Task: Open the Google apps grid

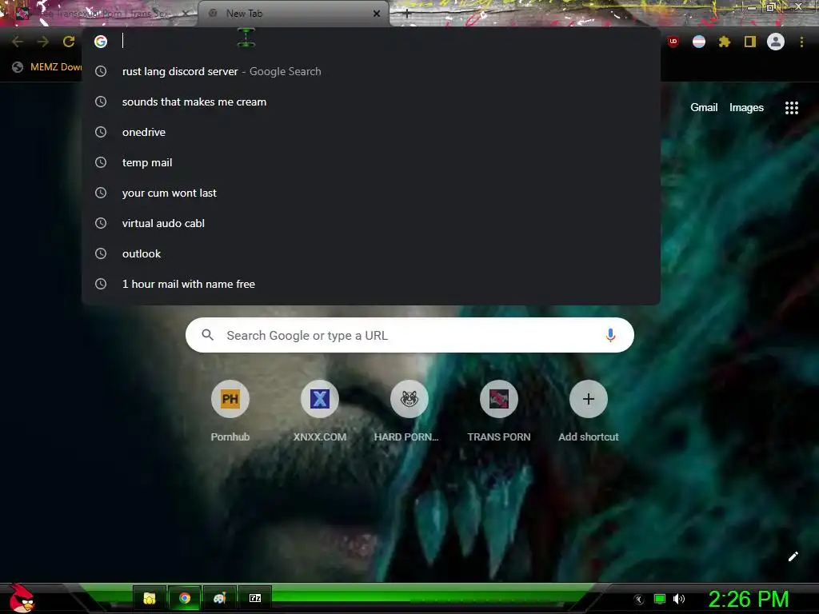Action: tap(791, 108)
